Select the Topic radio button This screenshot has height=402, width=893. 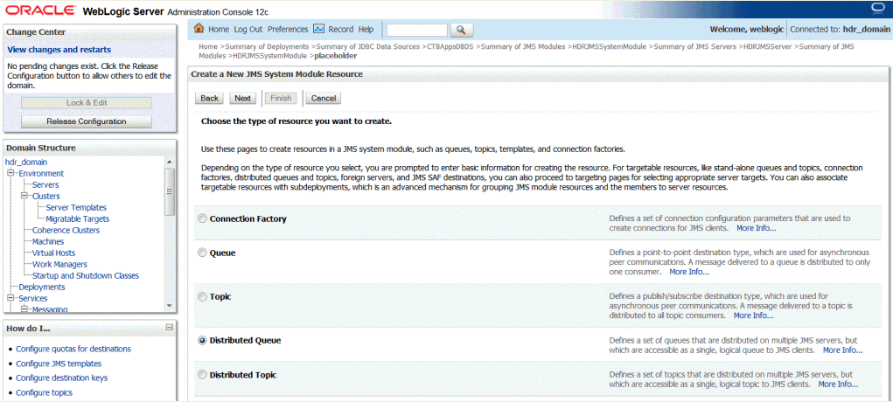[x=203, y=297]
